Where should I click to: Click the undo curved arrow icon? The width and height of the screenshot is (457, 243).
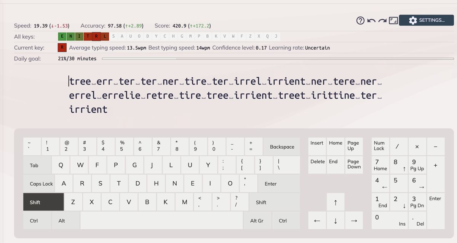coord(371,21)
